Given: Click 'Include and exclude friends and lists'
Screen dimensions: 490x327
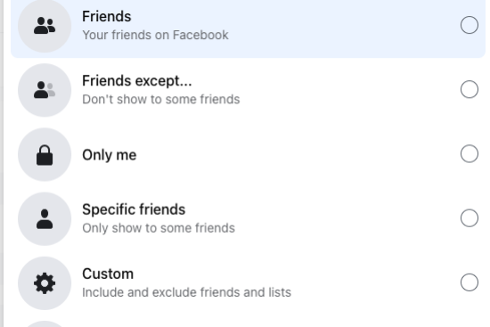Looking at the screenshot, I should 186,292.
